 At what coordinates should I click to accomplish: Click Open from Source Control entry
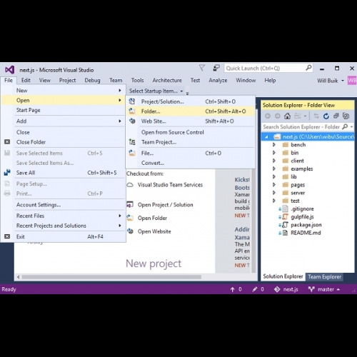[x=191, y=132]
